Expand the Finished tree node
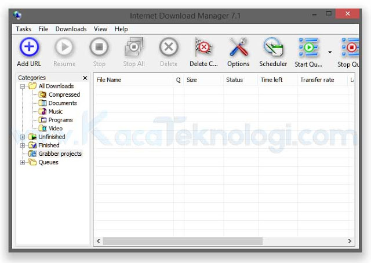 pyautogui.click(x=22, y=145)
